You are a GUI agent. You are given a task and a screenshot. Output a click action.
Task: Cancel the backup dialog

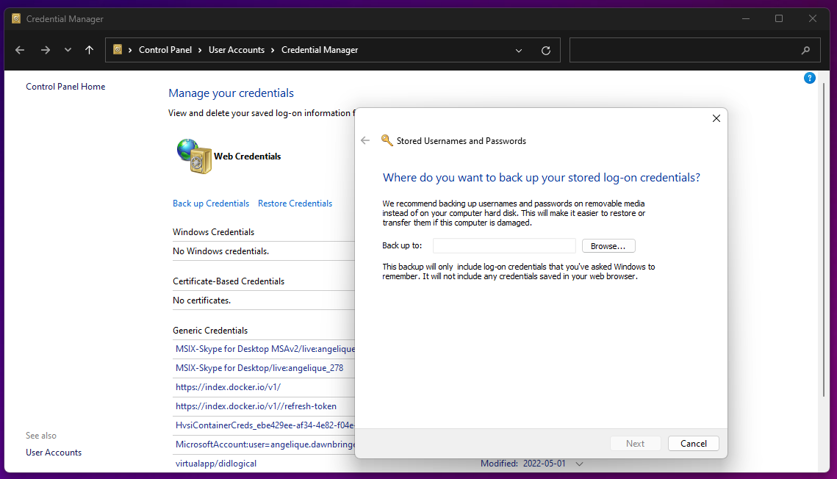(694, 444)
